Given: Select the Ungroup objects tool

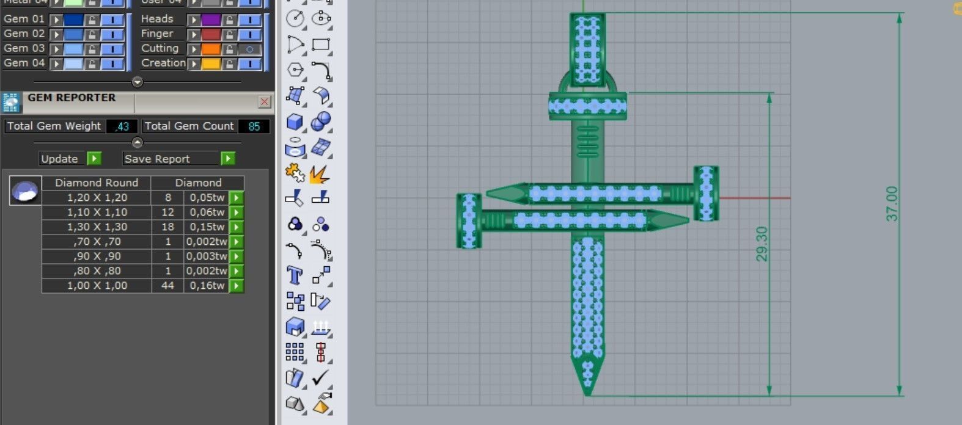Looking at the screenshot, I should click(x=321, y=225).
